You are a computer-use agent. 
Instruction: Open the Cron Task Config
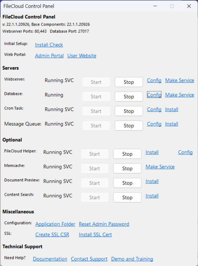pyautogui.click(x=154, y=109)
